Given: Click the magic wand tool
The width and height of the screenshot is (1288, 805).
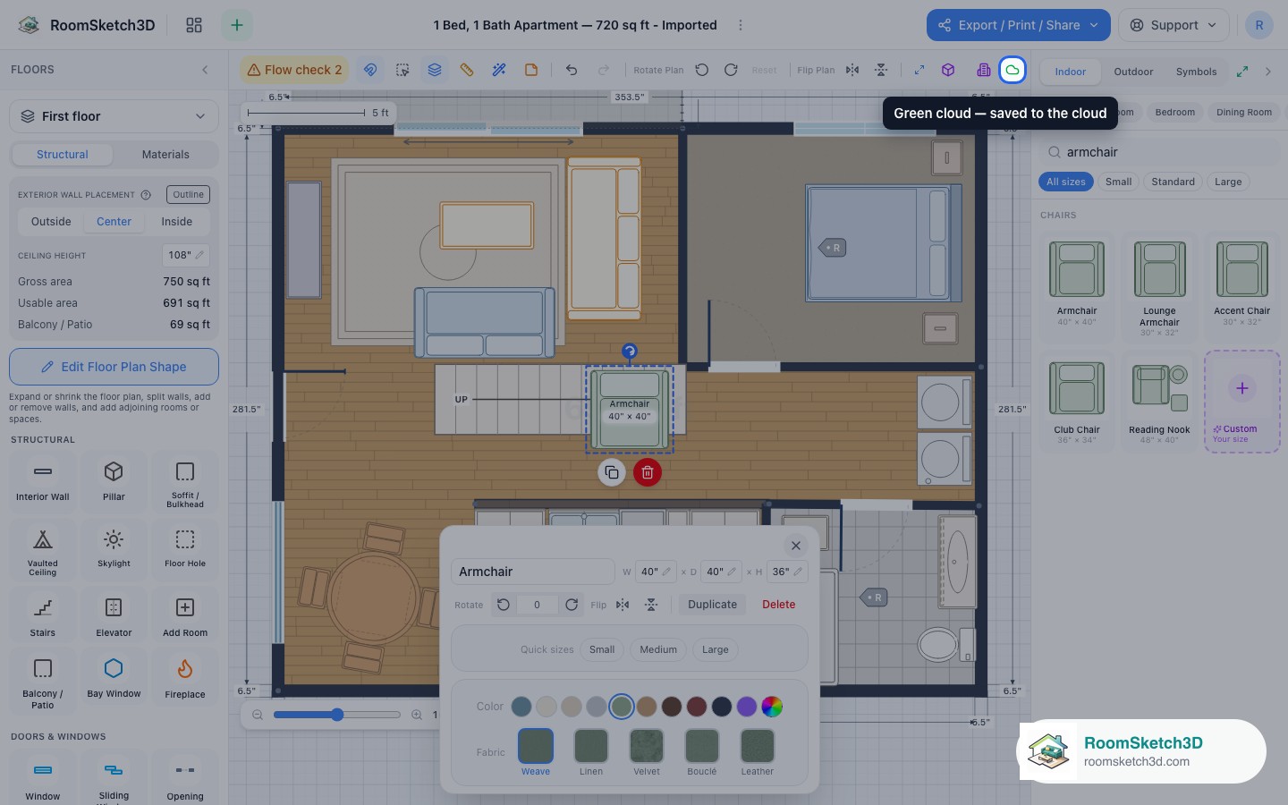Looking at the screenshot, I should (499, 70).
